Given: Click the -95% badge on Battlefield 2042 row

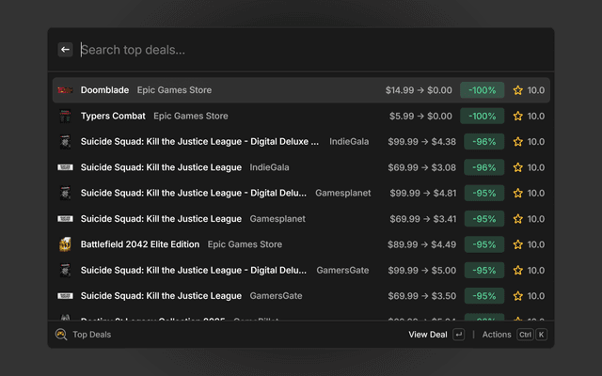Looking at the screenshot, I should (x=484, y=244).
